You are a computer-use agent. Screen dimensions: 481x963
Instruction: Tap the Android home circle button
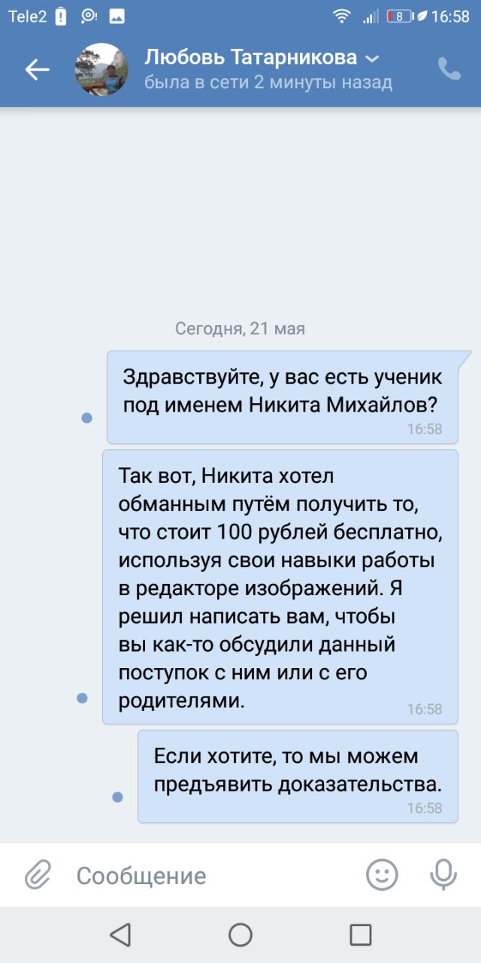240,934
